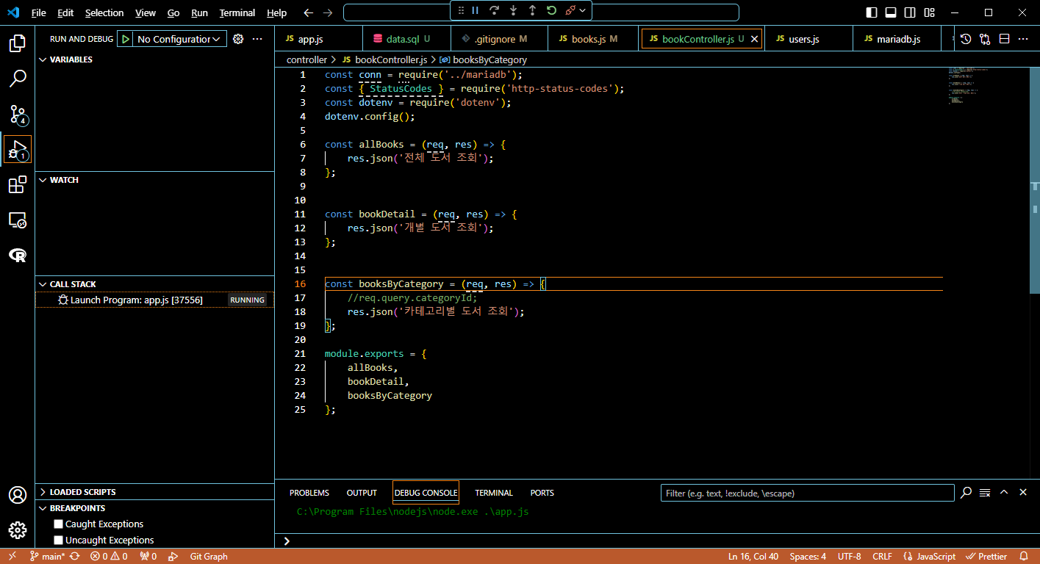The height and width of the screenshot is (564, 1040).
Task: Toggle the primary side bar layout
Action: 872,12
